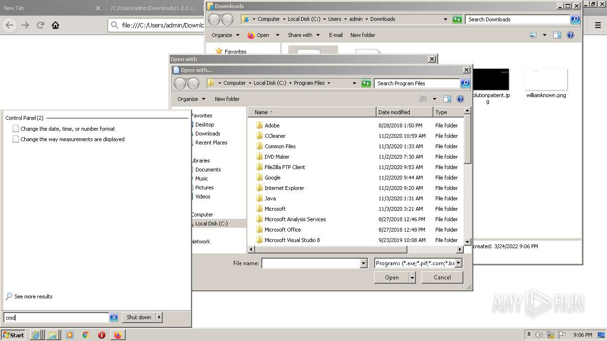Click Open with Firefox in Downloads toolbar

tap(259, 35)
